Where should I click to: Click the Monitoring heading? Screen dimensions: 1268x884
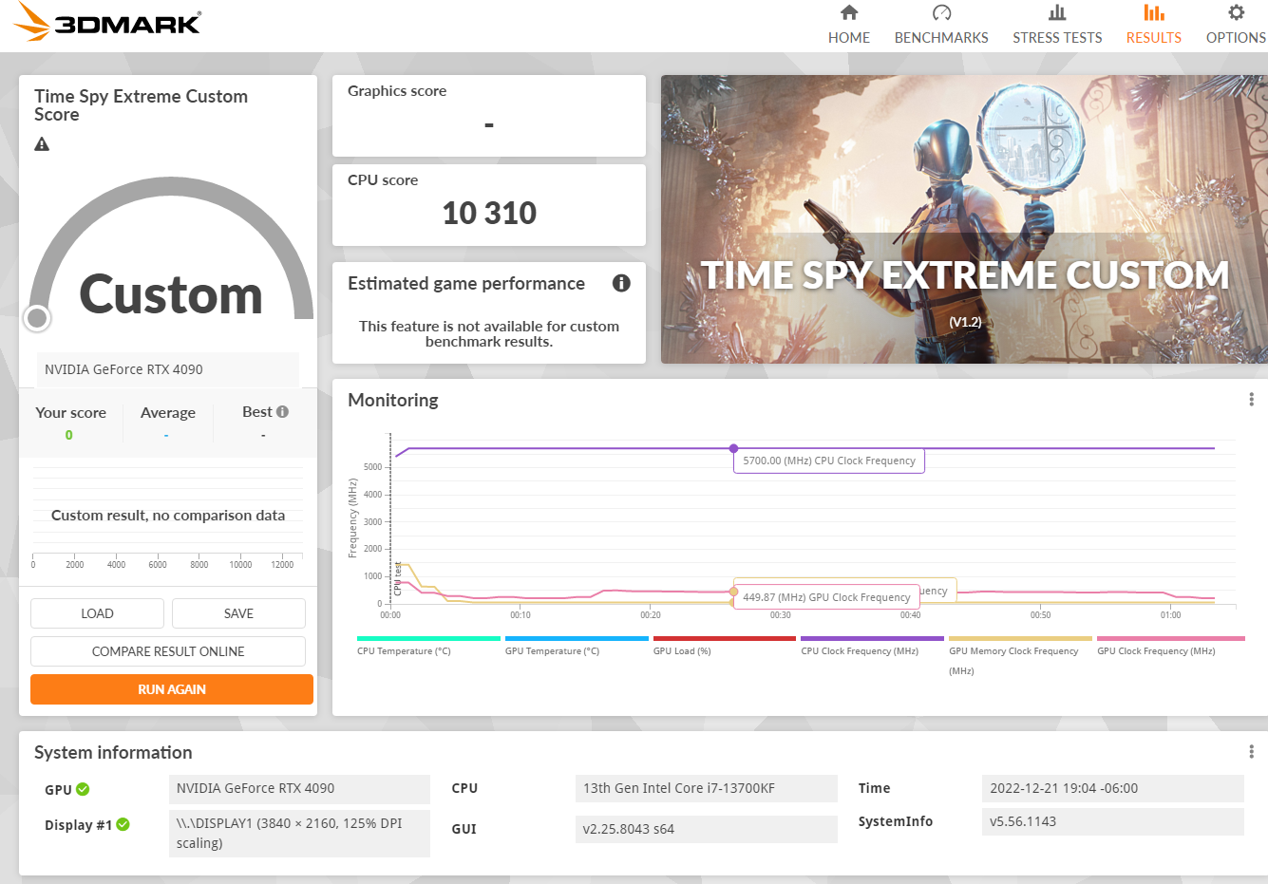pyautogui.click(x=393, y=400)
